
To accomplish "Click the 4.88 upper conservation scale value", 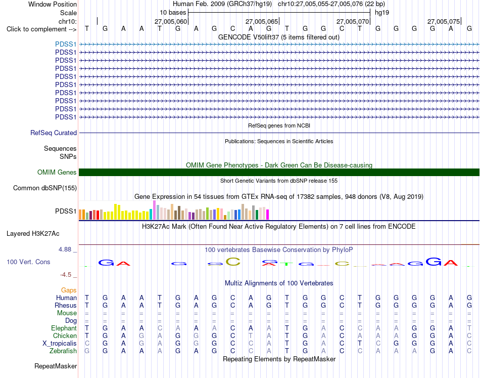I will point(65,249).
